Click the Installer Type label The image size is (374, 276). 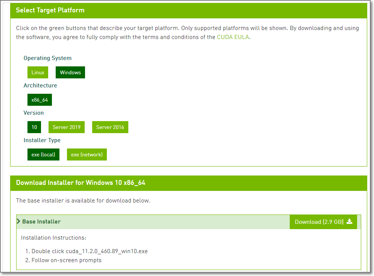(x=42, y=140)
